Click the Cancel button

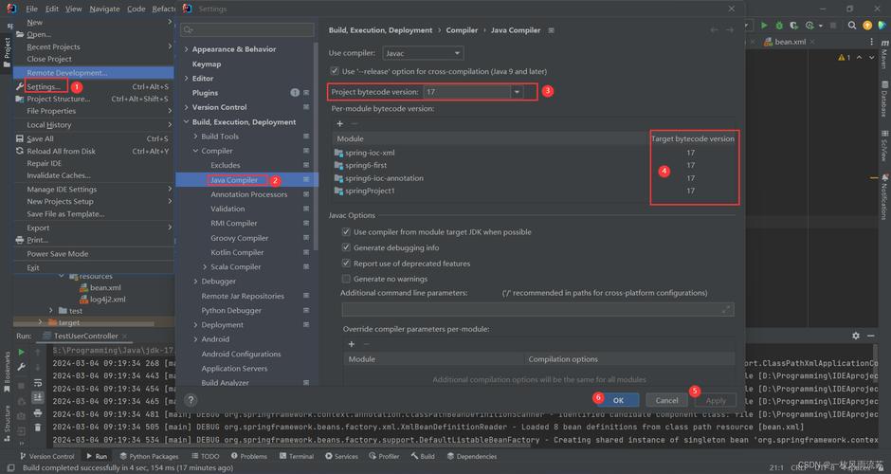click(x=667, y=400)
